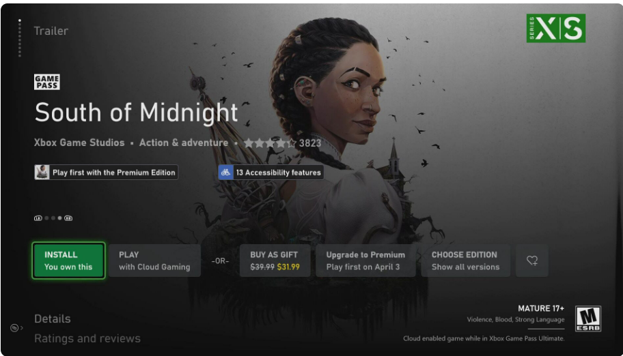Click the blue accessibility features icon

click(x=225, y=173)
